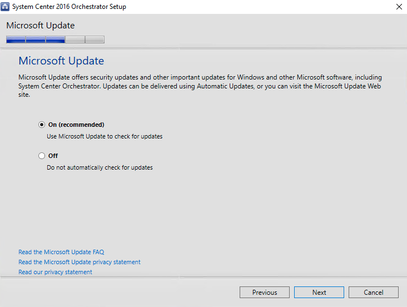Screen dimensions: 407x307
Task: Click 'Use Microsoft Update to check for updates' text
Action: point(105,136)
